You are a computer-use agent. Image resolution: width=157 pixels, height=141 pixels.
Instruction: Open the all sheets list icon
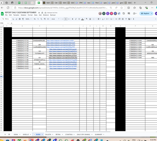[x=9, y=134]
